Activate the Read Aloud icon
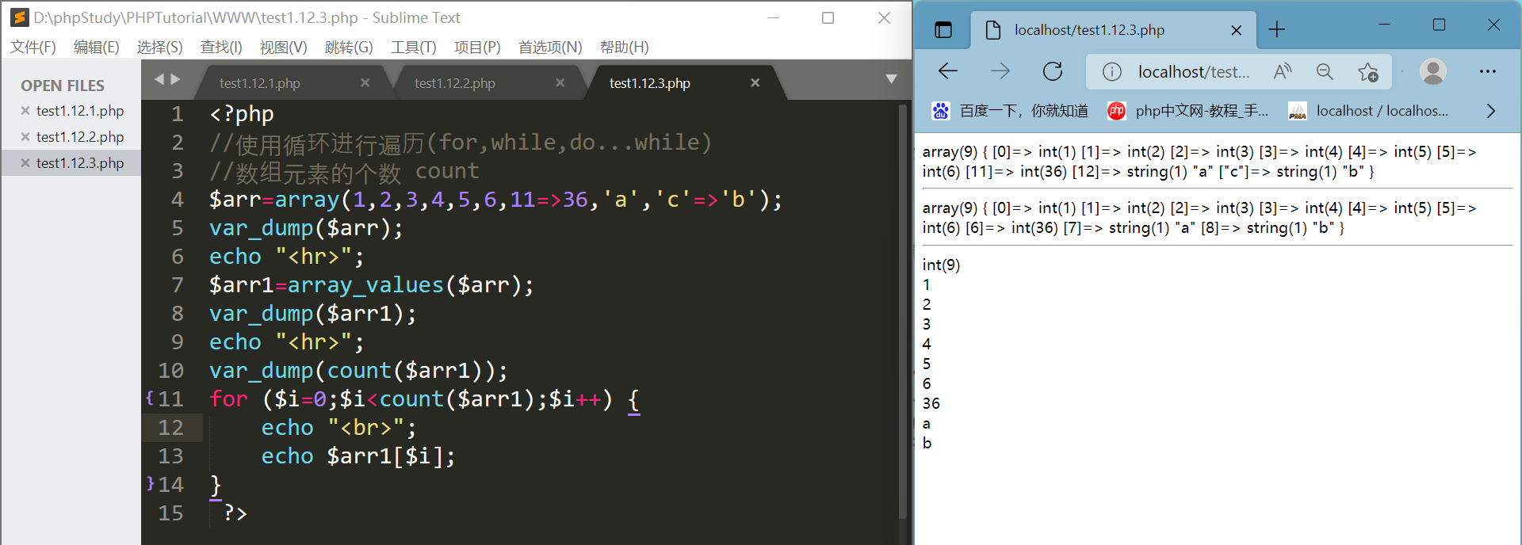This screenshot has width=1522, height=545. coord(1283,71)
